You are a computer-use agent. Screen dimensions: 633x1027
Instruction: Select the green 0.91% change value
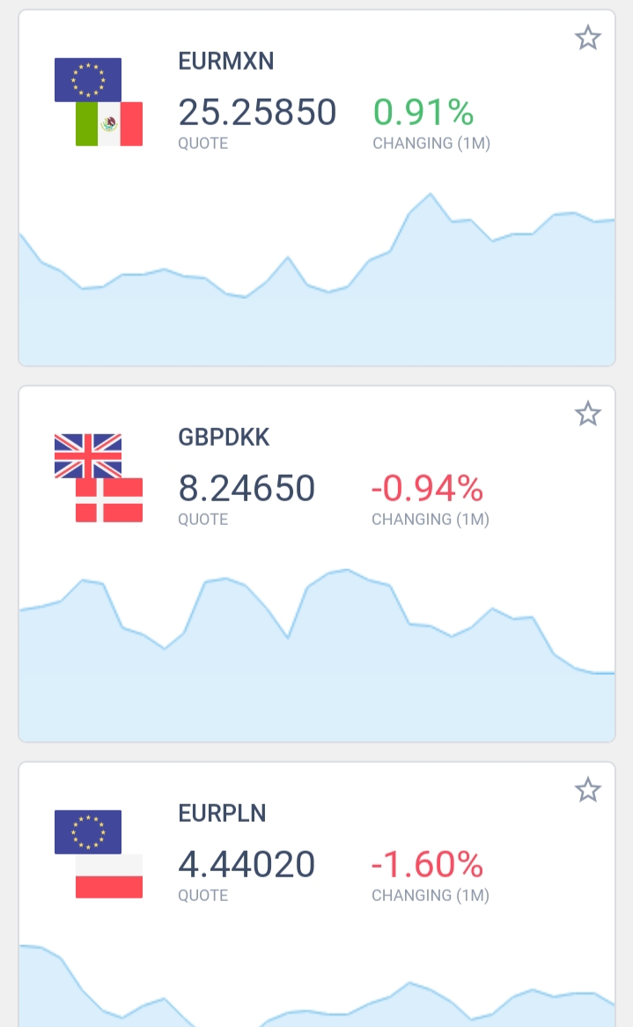(423, 113)
